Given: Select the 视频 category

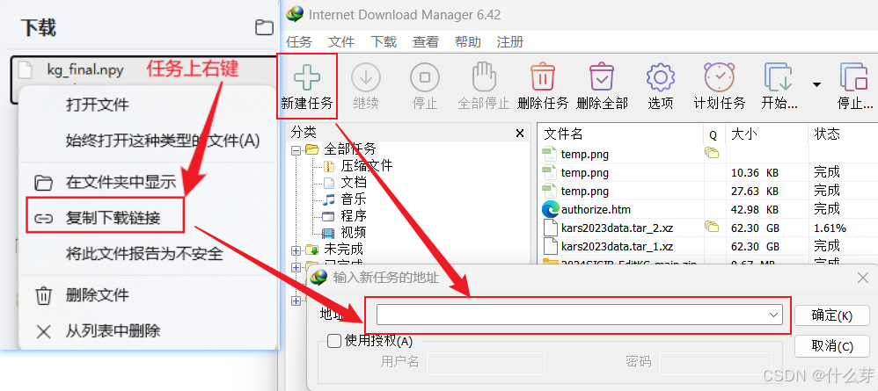Looking at the screenshot, I should point(354,232).
